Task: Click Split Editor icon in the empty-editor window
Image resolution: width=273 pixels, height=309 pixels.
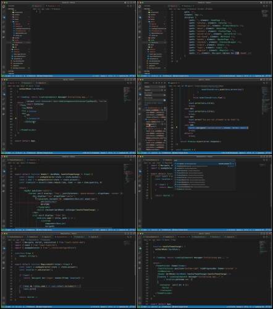Action: pos(128,6)
